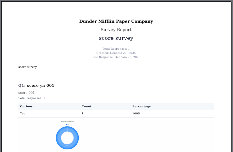Click the large centered score survey title

pos(116,38)
